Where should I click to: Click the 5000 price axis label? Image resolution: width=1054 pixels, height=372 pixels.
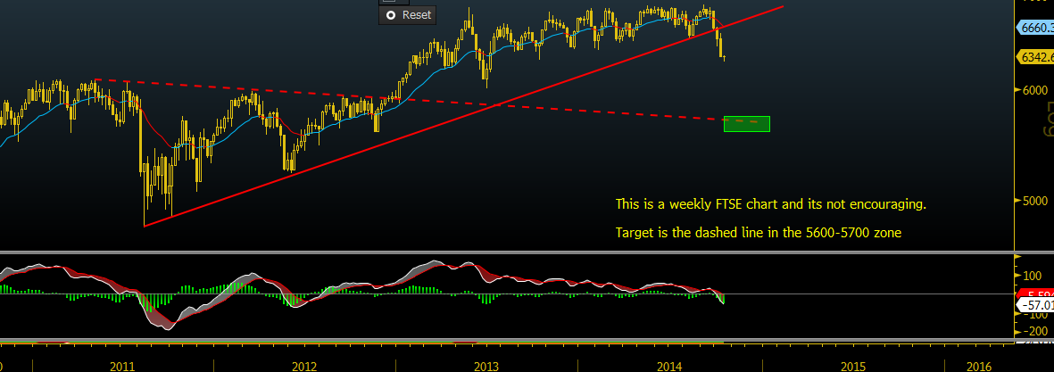(1034, 201)
